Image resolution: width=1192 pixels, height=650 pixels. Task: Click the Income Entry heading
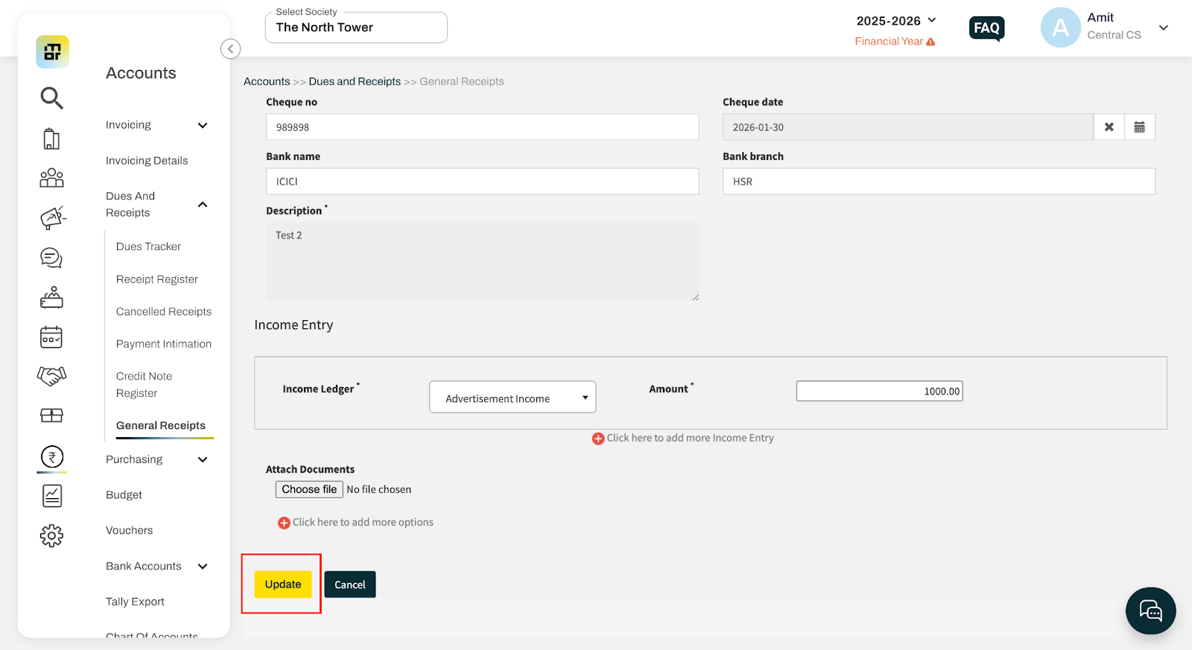click(294, 325)
